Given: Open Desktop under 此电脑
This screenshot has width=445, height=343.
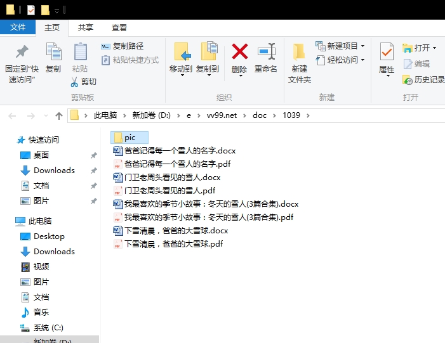Looking at the screenshot, I should click(x=43, y=236).
